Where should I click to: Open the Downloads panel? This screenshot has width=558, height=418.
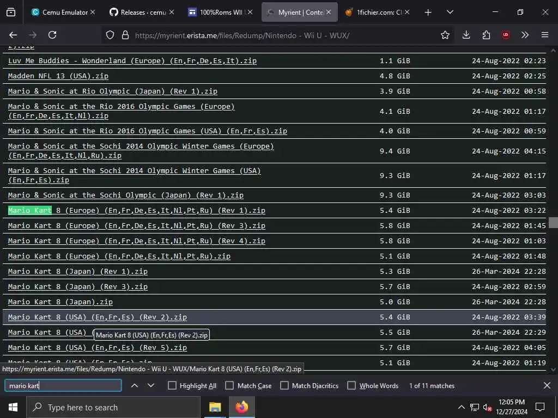tap(466, 35)
